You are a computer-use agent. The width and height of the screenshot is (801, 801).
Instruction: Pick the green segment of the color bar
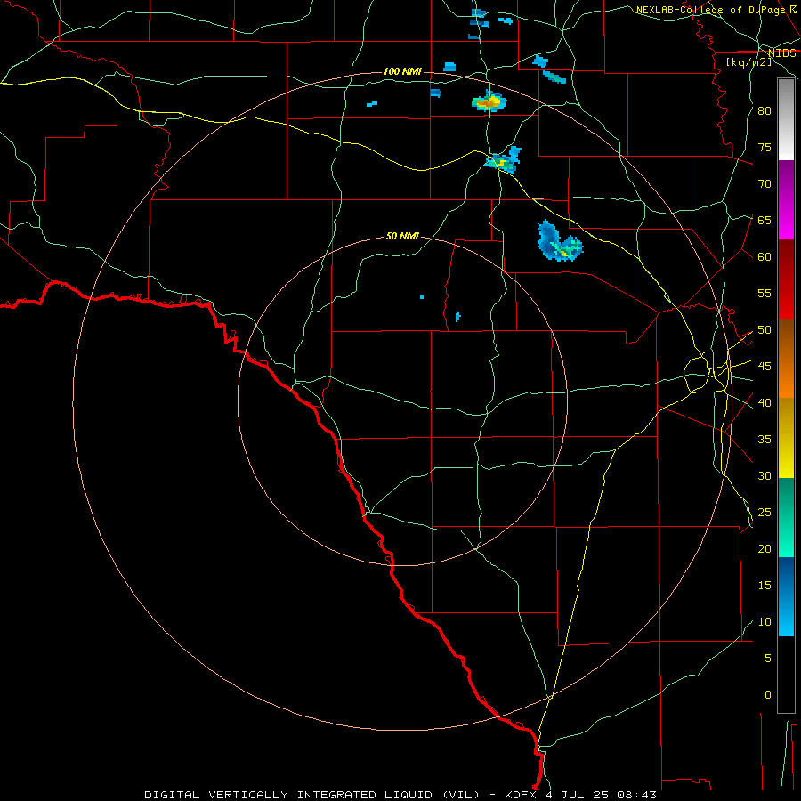tap(786, 517)
